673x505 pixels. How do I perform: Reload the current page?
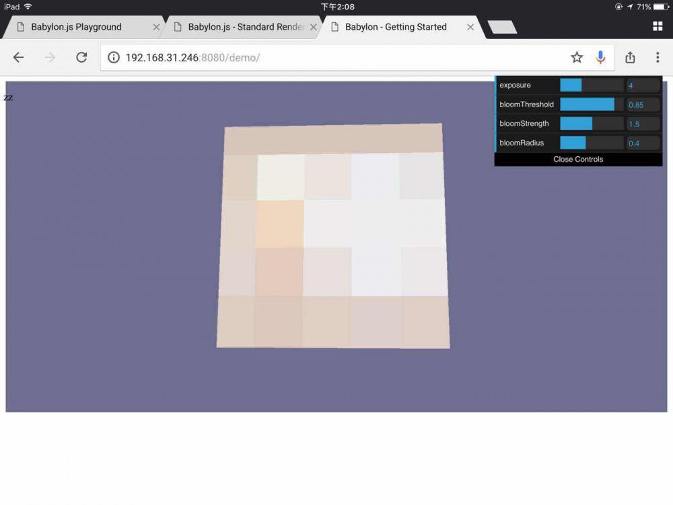tap(81, 57)
